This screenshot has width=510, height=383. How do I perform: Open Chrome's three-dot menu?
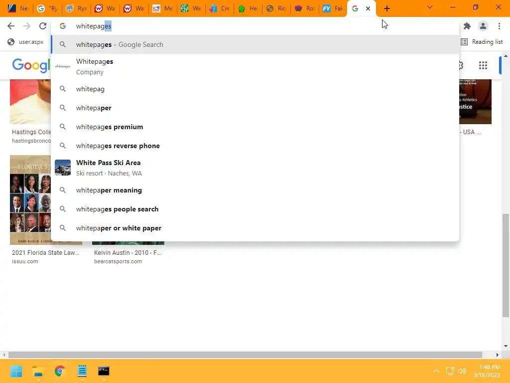pos(499,26)
